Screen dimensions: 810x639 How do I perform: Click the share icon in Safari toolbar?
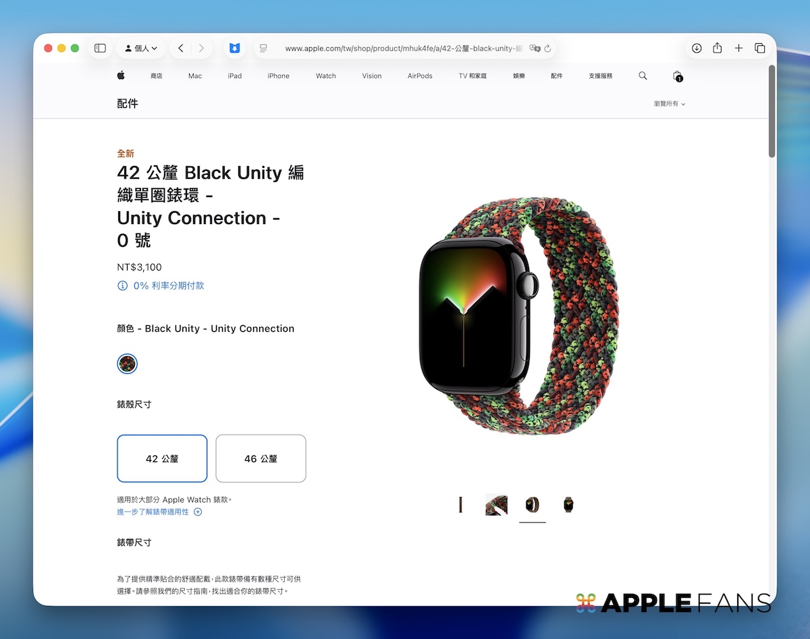pos(718,49)
